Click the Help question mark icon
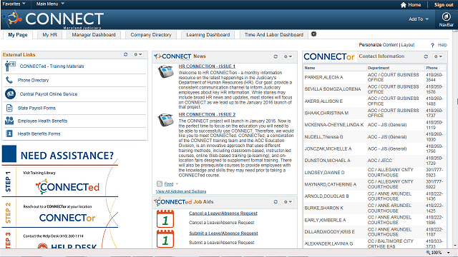 (432, 45)
